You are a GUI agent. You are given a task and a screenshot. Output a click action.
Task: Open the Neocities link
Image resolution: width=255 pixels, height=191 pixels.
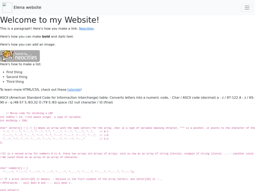[x=86, y=29]
